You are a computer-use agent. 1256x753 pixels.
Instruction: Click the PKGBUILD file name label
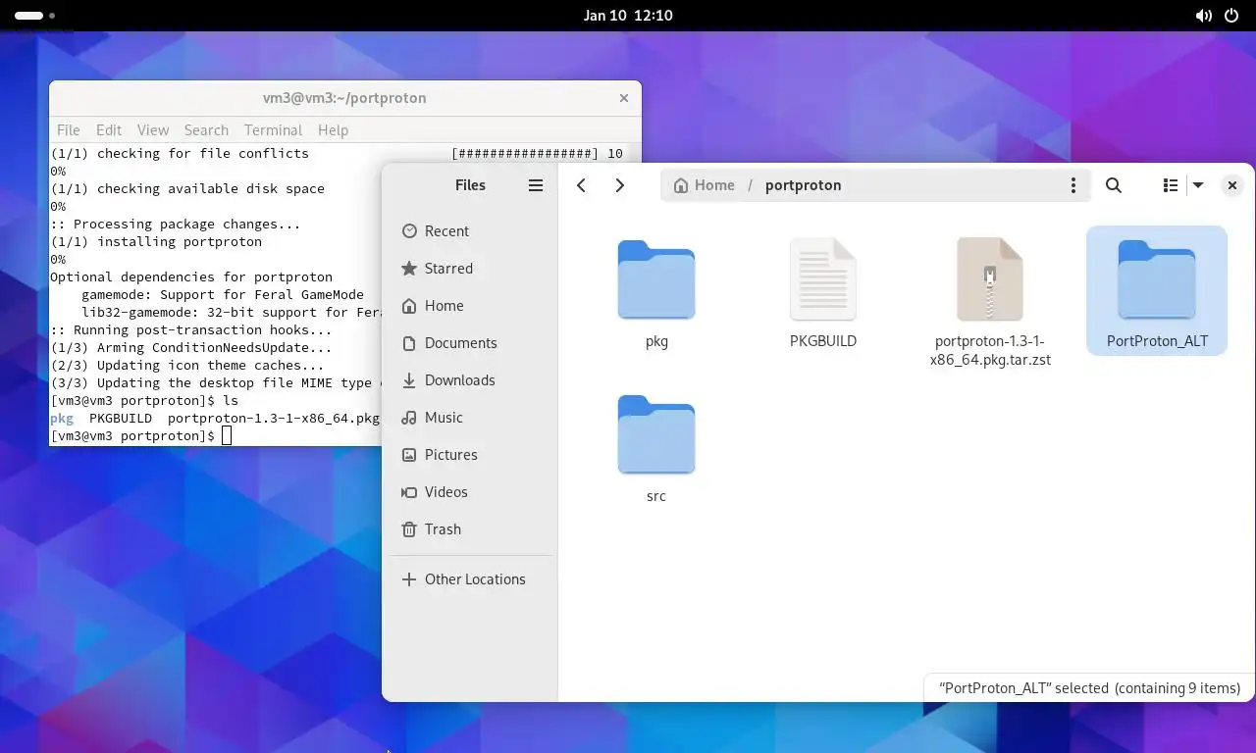[x=823, y=341]
